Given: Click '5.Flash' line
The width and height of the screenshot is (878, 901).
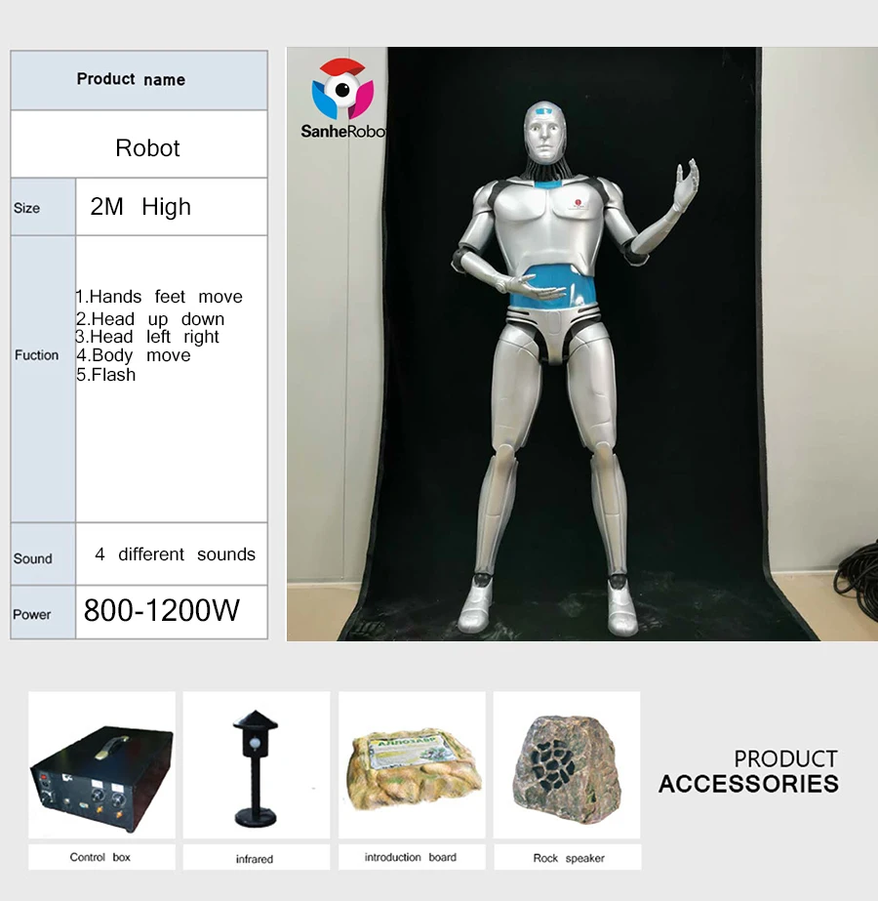Looking at the screenshot, I should (x=106, y=375).
